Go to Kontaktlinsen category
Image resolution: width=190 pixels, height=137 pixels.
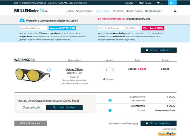(x=153, y=11)
